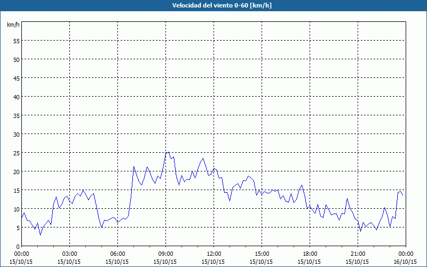Click the 15:00 time label on the x-axis
Image resolution: width=427 pixels, height=267 pixels.
coord(262,254)
